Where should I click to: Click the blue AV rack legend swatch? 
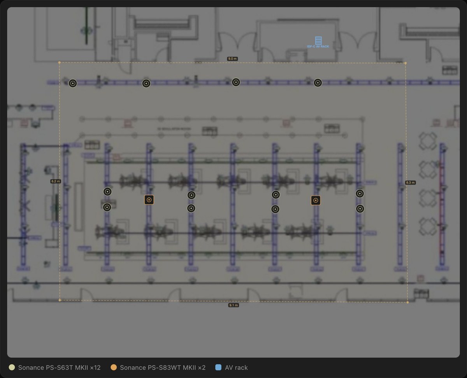tap(218, 367)
